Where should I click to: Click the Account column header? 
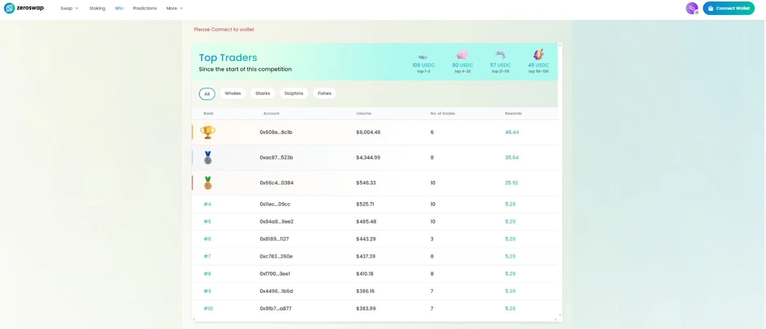(x=271, y=113)
